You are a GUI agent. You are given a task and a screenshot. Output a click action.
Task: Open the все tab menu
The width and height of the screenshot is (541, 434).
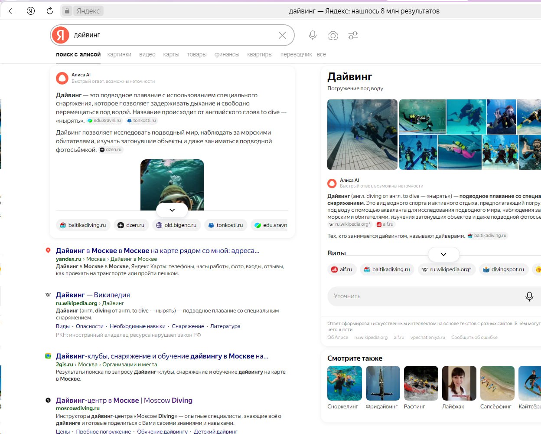(x=321, y=54)
